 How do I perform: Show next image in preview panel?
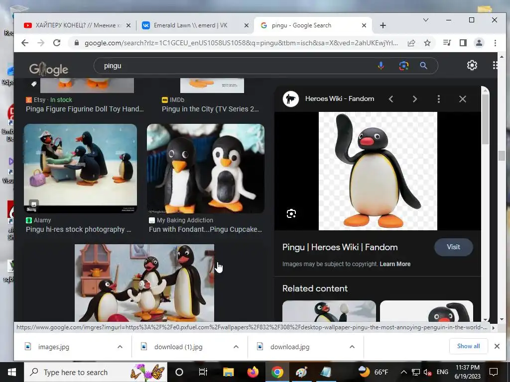pos(415,99)
